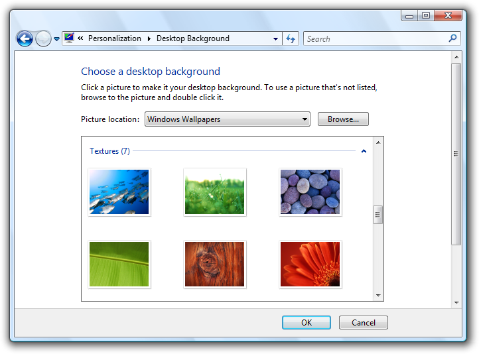
Task: Click the double chevron in address bar
Action: point(80,38)
